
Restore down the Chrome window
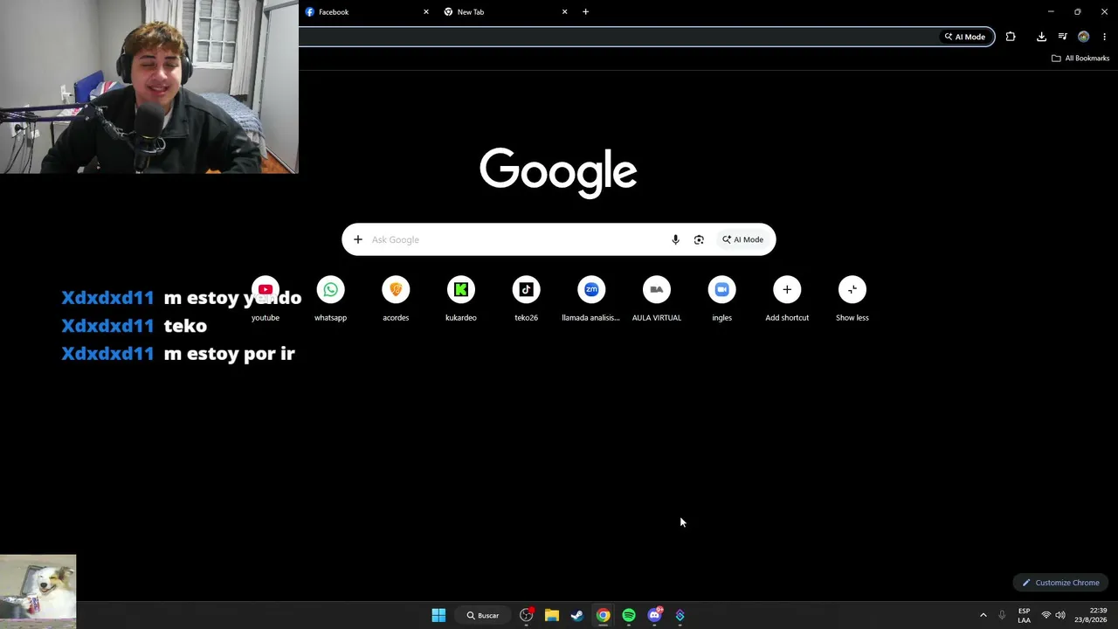(x=1078, y=12)
